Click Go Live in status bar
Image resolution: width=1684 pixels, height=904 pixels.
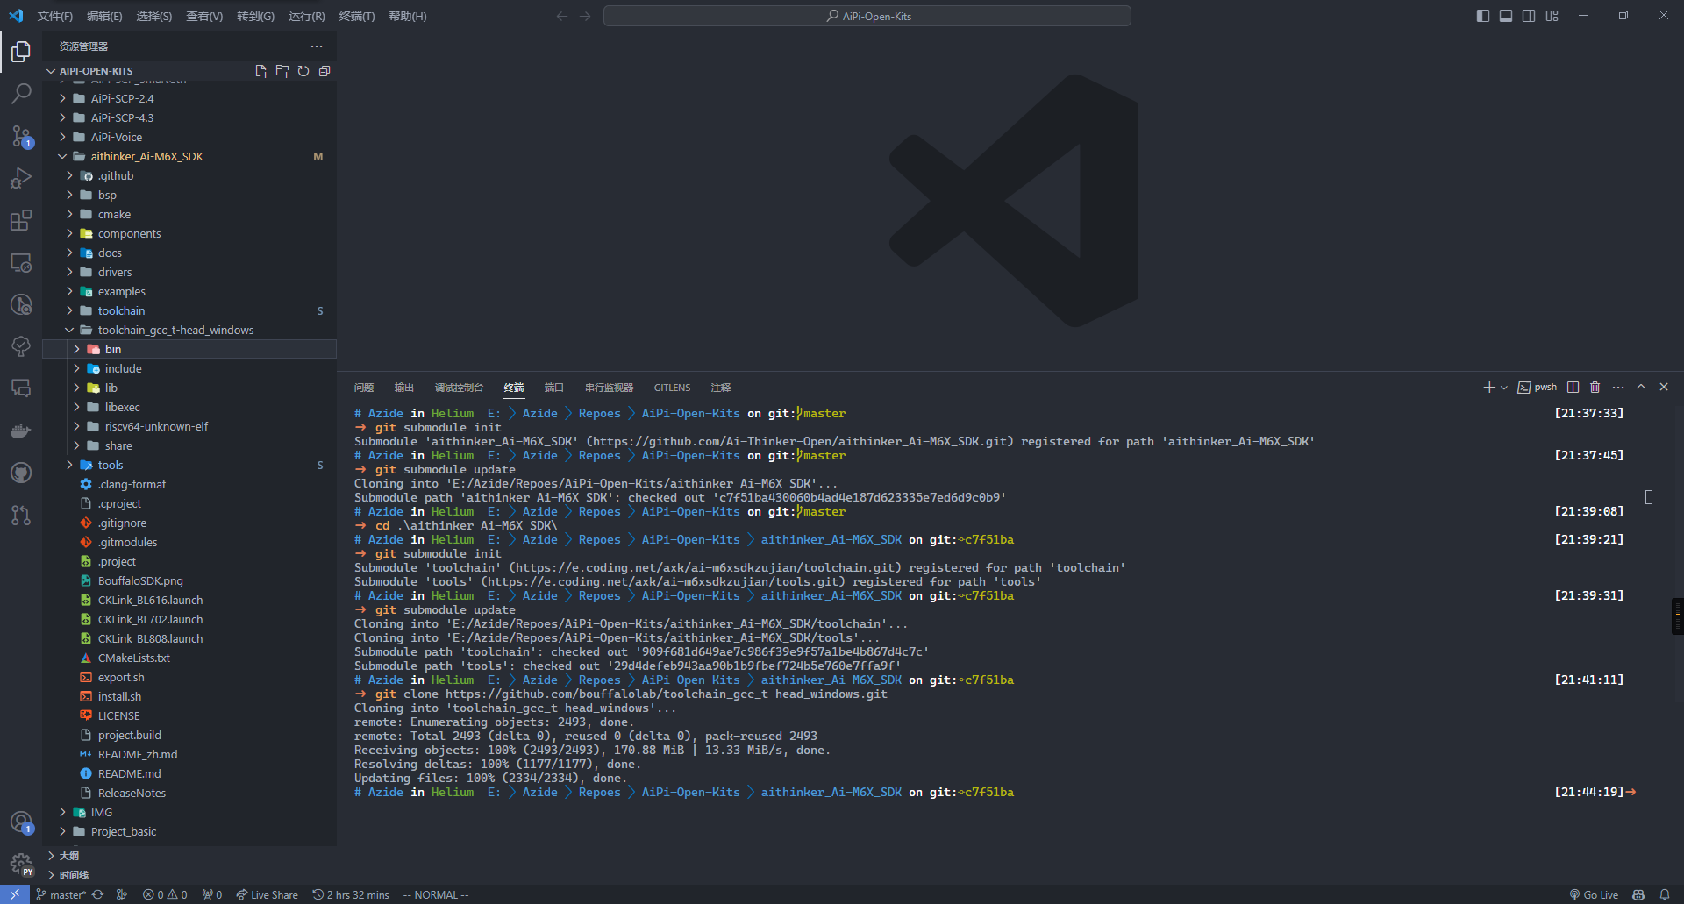pyautogui.click(x=1594, y=895)
